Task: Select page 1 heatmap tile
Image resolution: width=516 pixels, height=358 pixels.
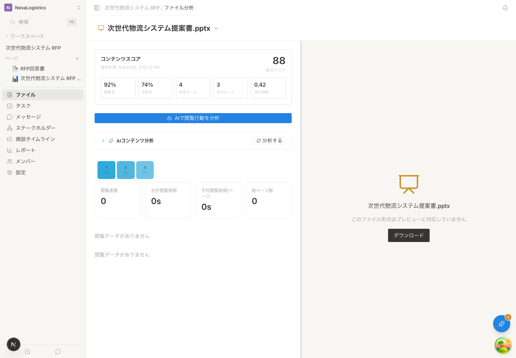Action: pos(106,170)
